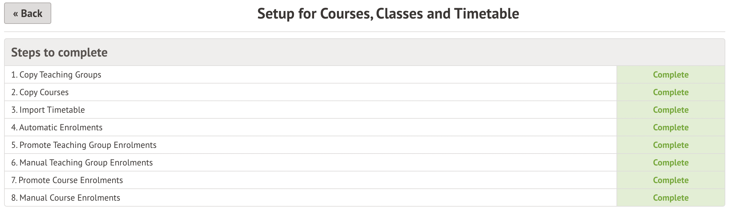This screenshot has height=211, width=730.
Task: Click the Steps to complete panel header
Action: coord(59,52)
